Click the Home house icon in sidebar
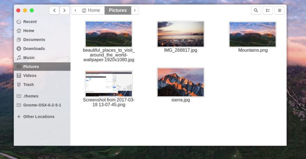Image resolution: width=306 pixels, height=159 pixels. point(19,31)
